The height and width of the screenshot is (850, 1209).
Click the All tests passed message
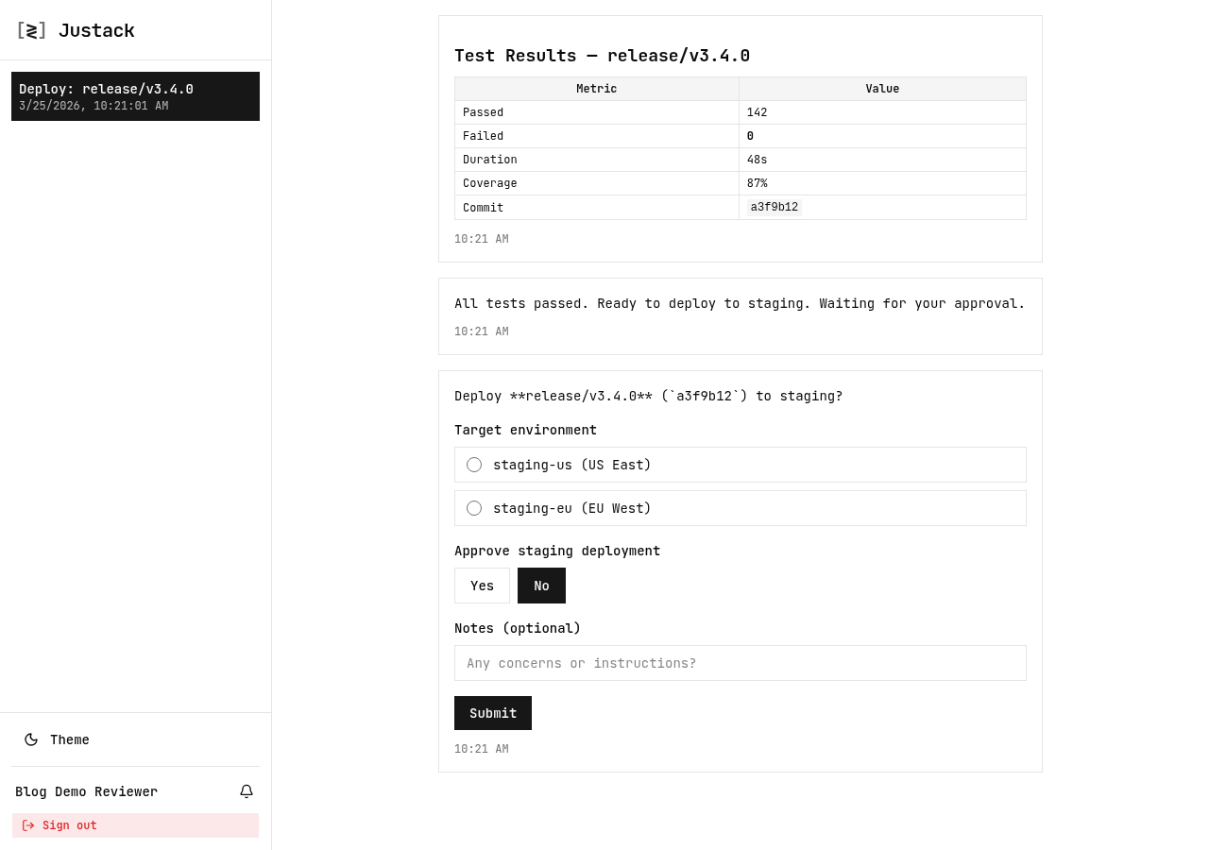[x=740, y=303]
